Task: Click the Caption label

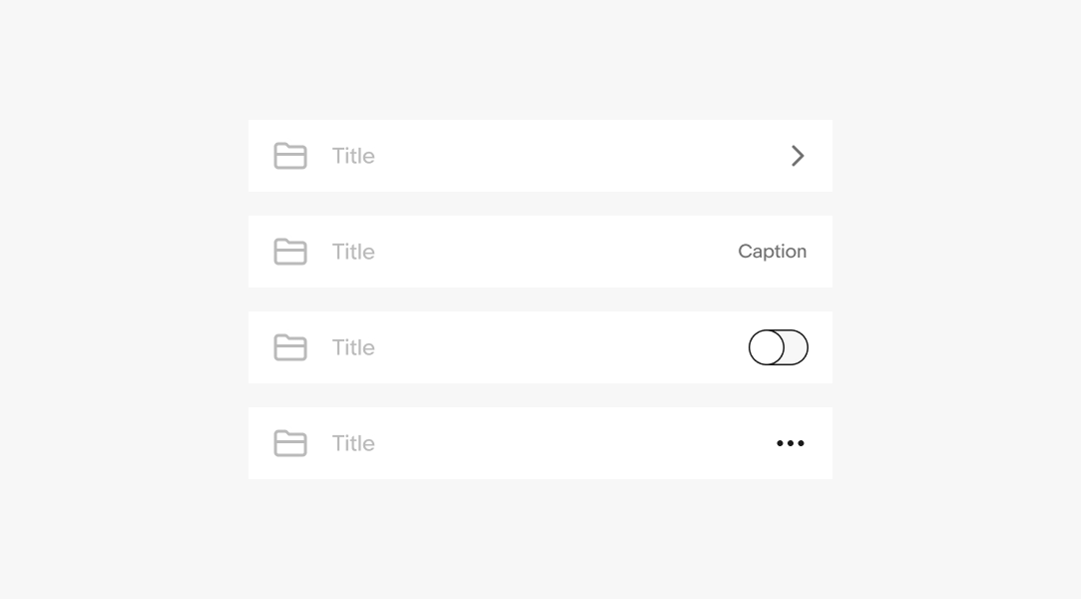Action: pos(772,252)
